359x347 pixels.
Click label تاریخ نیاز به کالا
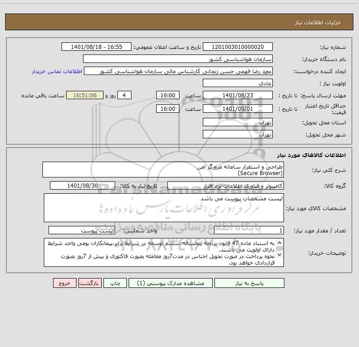pos(138,186)
